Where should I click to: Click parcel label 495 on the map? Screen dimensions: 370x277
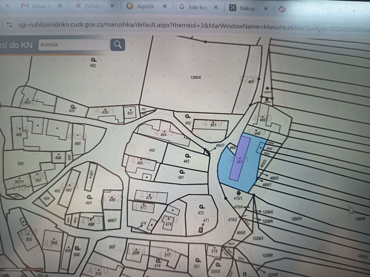[x=78, y=144]
